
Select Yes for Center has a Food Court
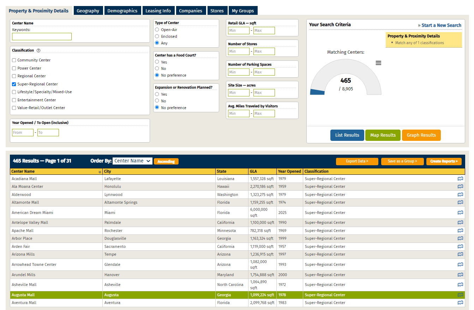click(x=157, y=62)
